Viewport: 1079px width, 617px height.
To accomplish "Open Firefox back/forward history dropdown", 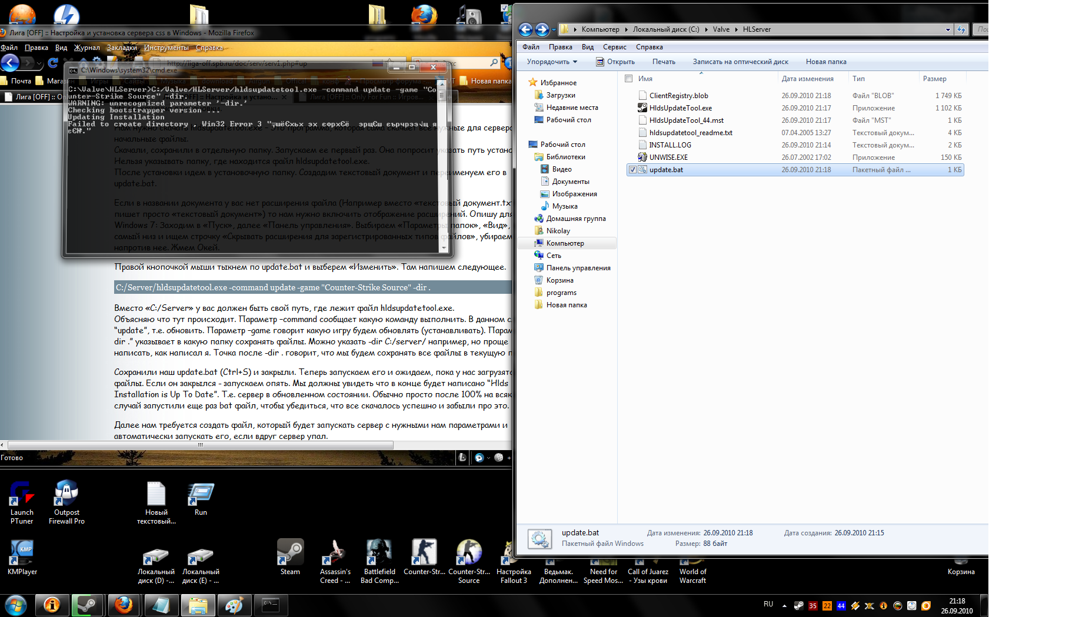I will point(39,63).
